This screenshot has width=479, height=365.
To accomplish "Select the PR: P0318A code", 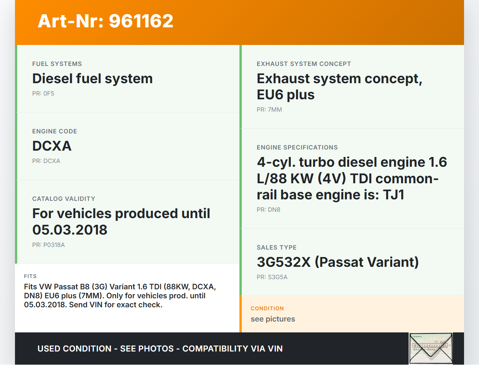I will click(x=48, y=245).
